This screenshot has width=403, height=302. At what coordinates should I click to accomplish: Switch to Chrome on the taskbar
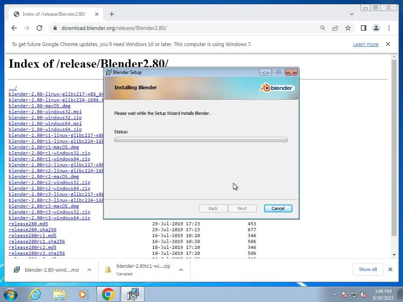(108, 294)
